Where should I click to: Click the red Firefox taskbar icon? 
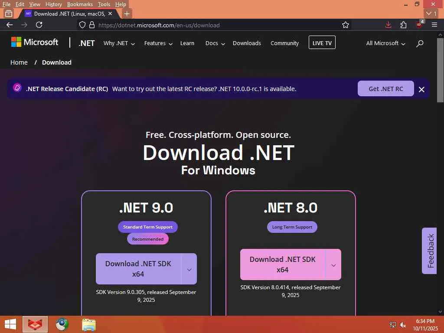35,324
